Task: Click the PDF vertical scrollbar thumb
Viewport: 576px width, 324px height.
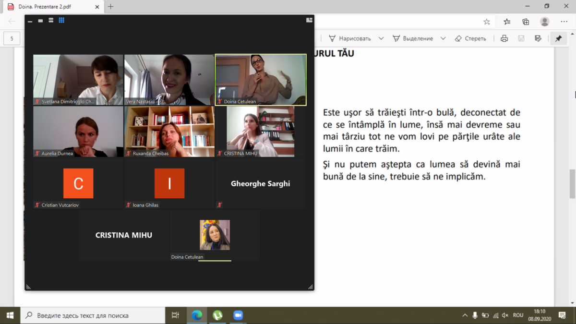Action: tap(572, 184)
